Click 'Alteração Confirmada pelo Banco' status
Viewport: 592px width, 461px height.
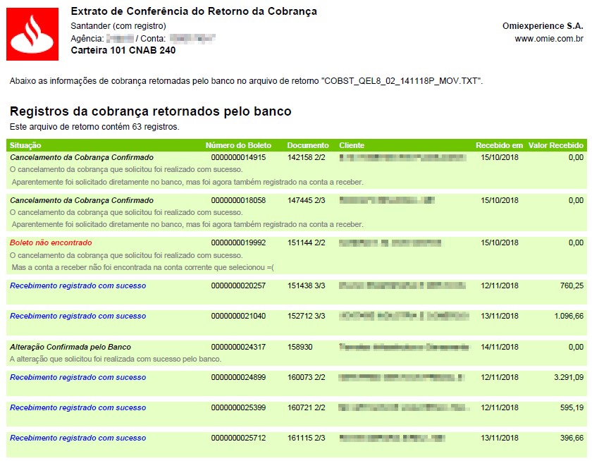point(70,347)
